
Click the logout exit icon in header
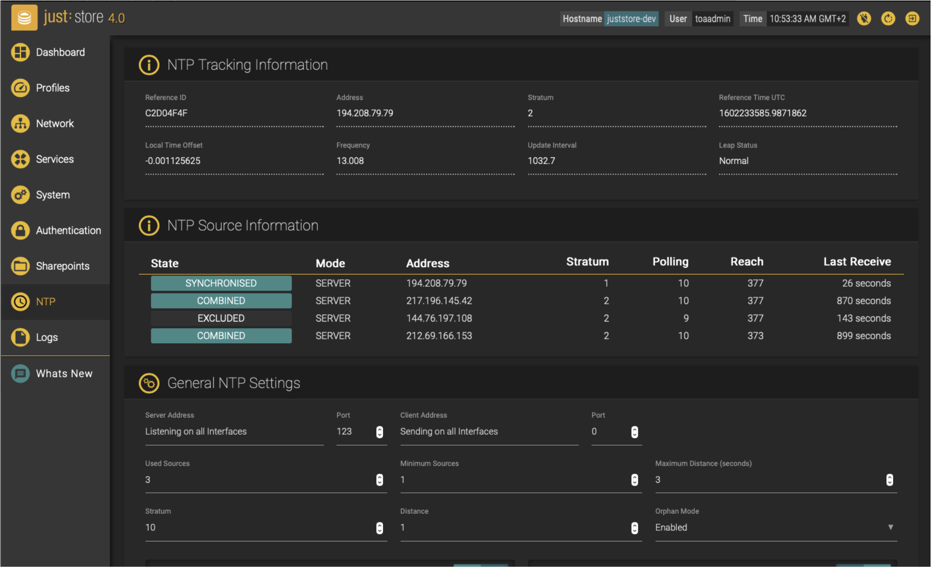pos(912,19)
